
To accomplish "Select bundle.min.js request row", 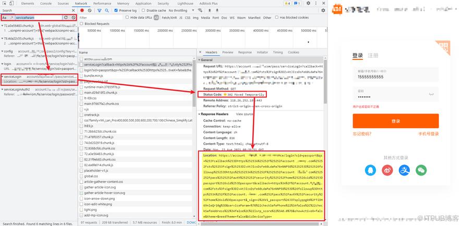I will click(x=136, y=76).
